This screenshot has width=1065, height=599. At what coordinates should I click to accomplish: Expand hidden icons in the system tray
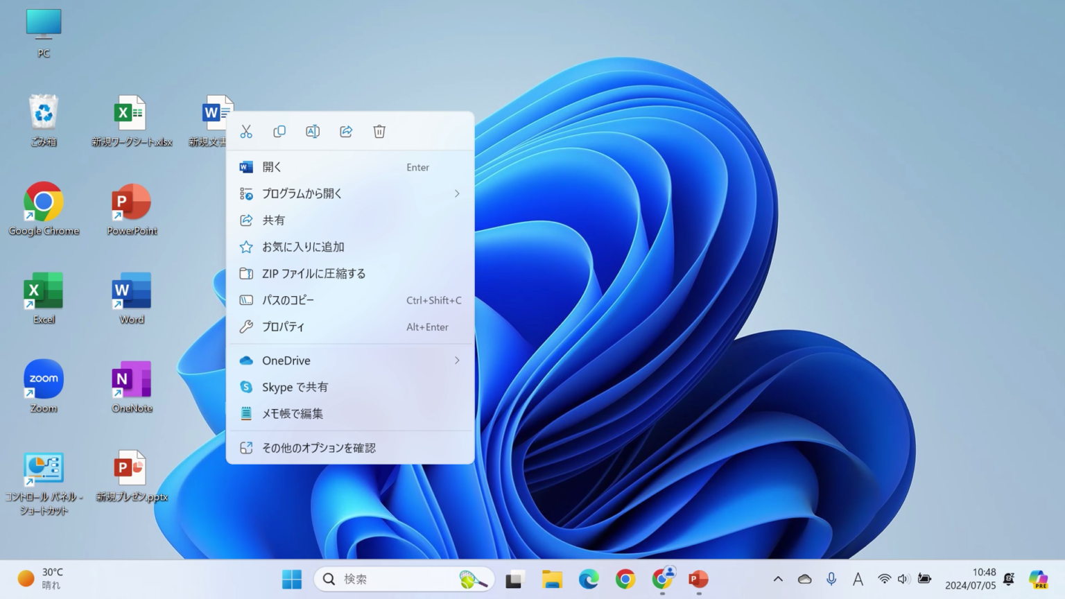tap(778, 578)
